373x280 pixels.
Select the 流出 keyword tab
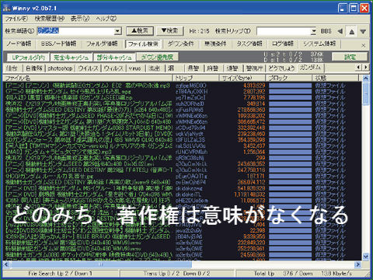point(155,68)
